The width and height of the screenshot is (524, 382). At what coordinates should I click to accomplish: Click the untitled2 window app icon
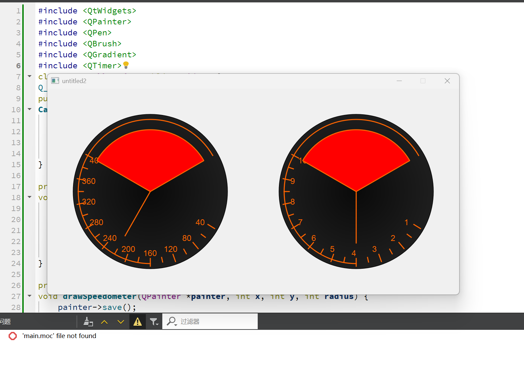[x=55, y=81]
